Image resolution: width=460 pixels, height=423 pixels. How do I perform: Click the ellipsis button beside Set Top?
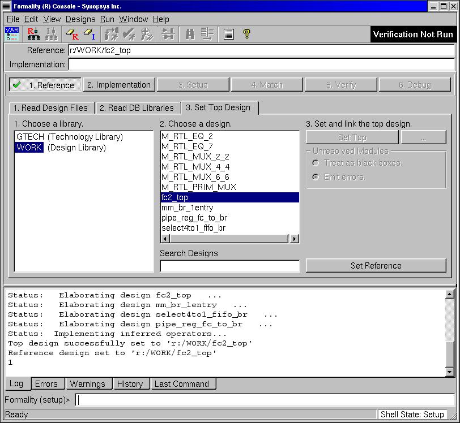click(423, 137)
